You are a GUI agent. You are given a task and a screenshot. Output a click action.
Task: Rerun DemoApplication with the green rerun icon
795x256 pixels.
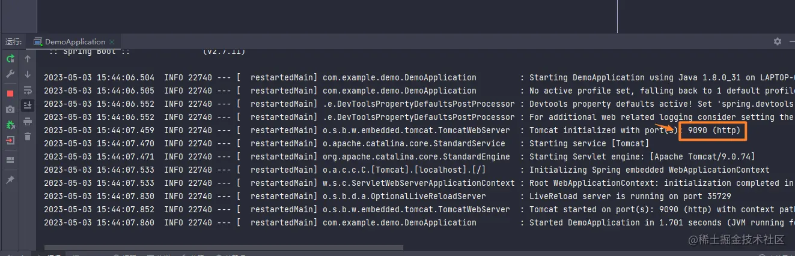(x=10, y=59)
